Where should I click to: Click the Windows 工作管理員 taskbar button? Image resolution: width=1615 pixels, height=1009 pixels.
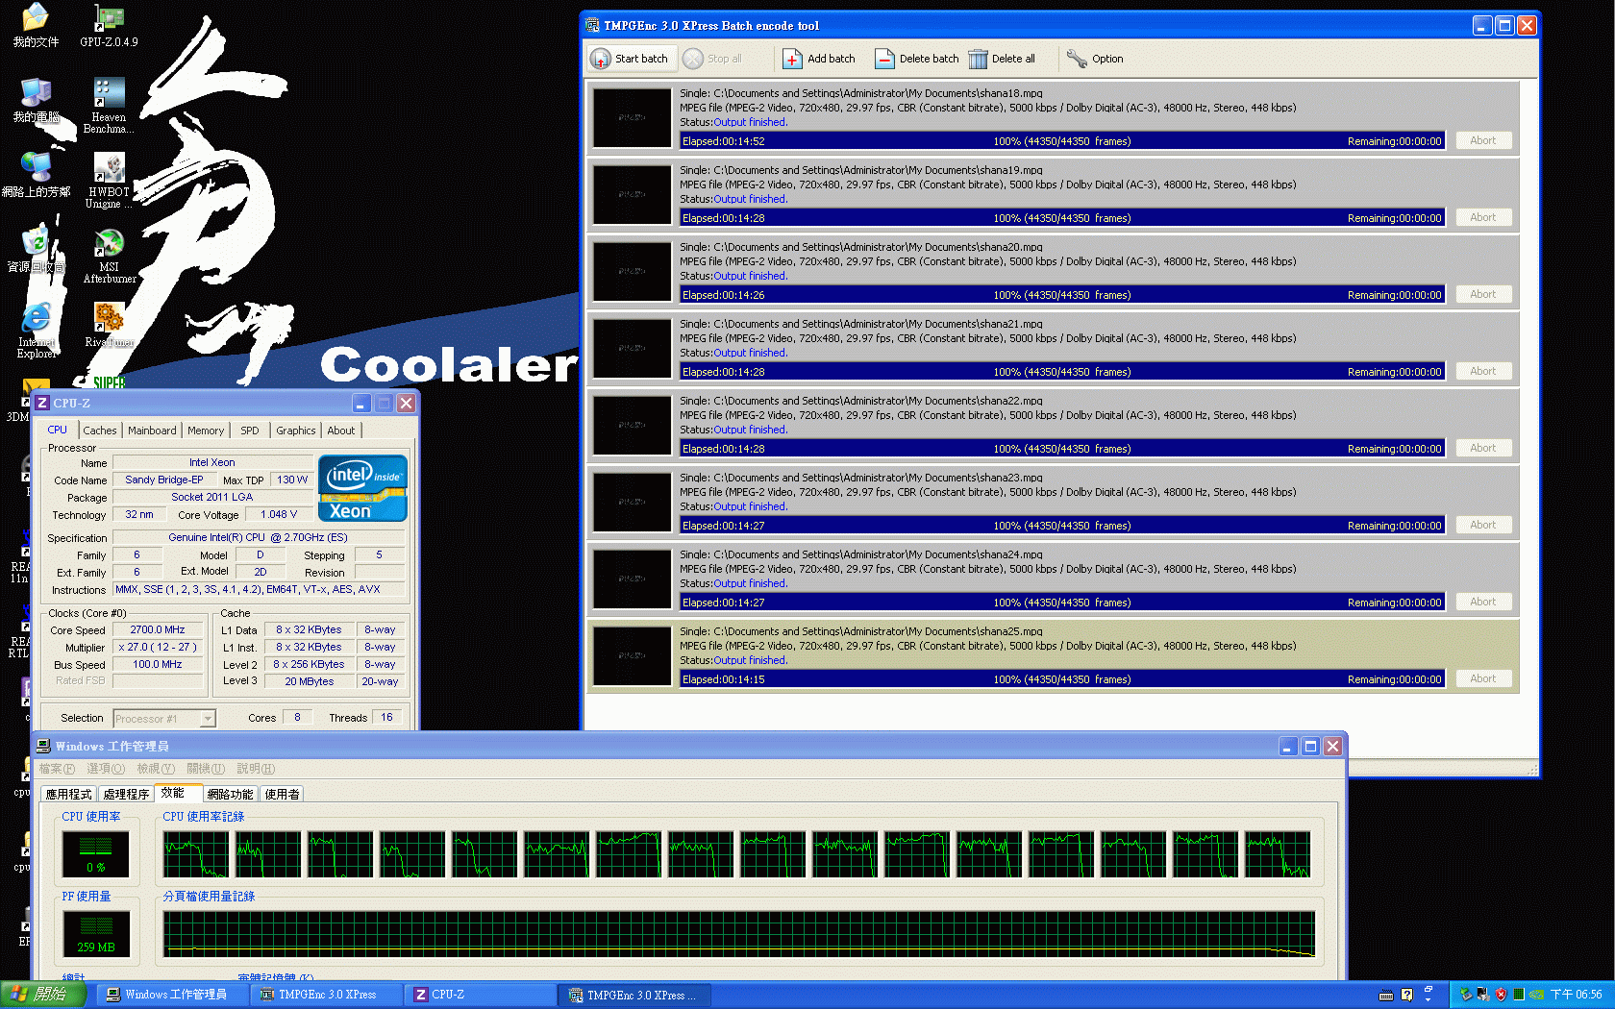point(172,995)
